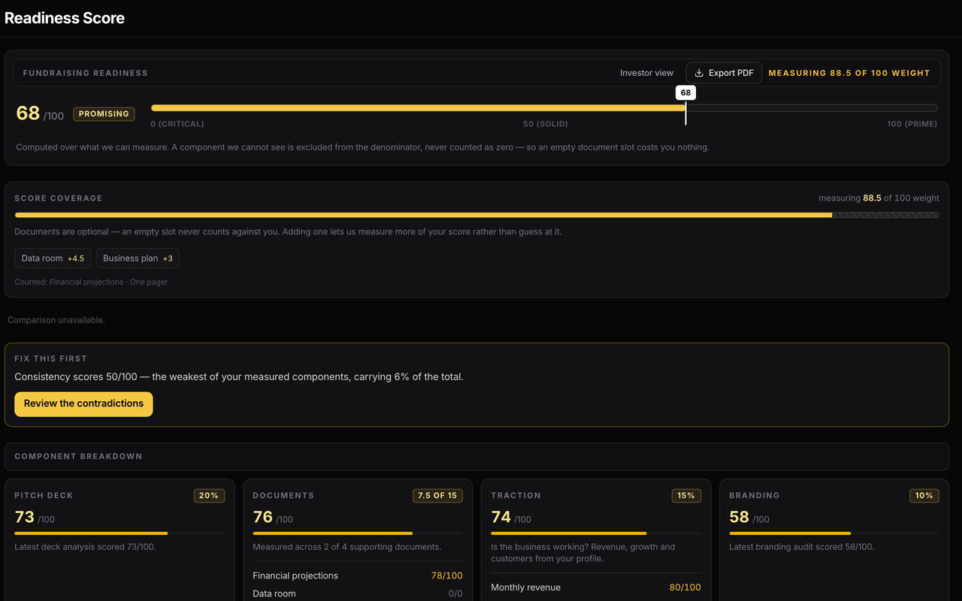Click Review the contradictions button
The image size is (962, 601).
[x=83, y=404]
